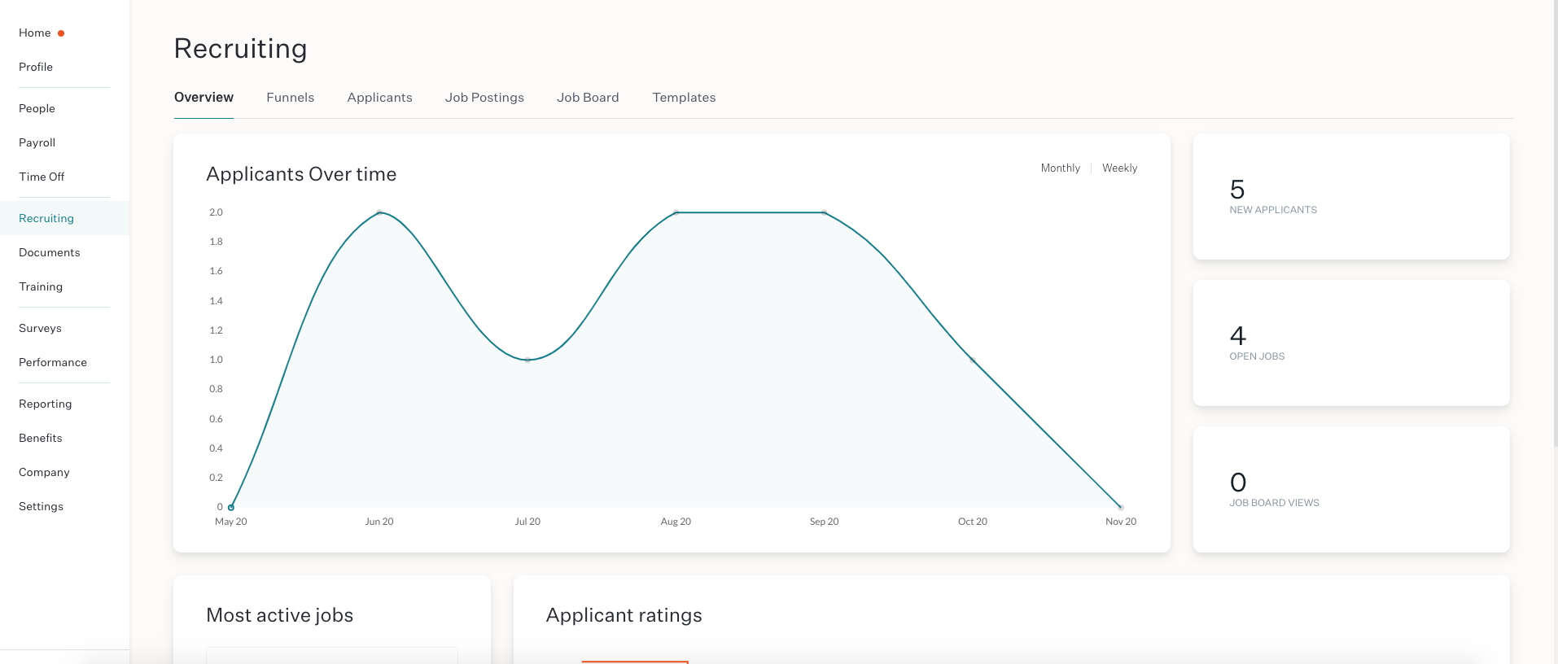Select the Job Board tab
The width and height of the screenshot is (1558, 664).
[588, 98]
